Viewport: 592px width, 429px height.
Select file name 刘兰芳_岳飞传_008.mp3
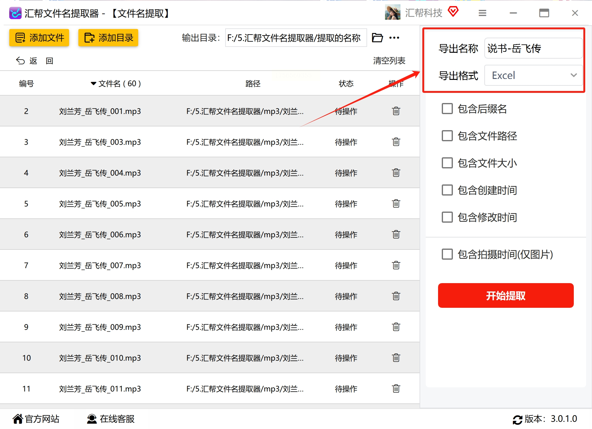pyautogui.click(x=100, y=296)
